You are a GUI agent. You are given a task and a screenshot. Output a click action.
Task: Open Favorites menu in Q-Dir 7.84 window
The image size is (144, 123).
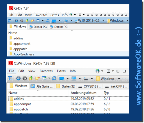click(x=41, y=15)
